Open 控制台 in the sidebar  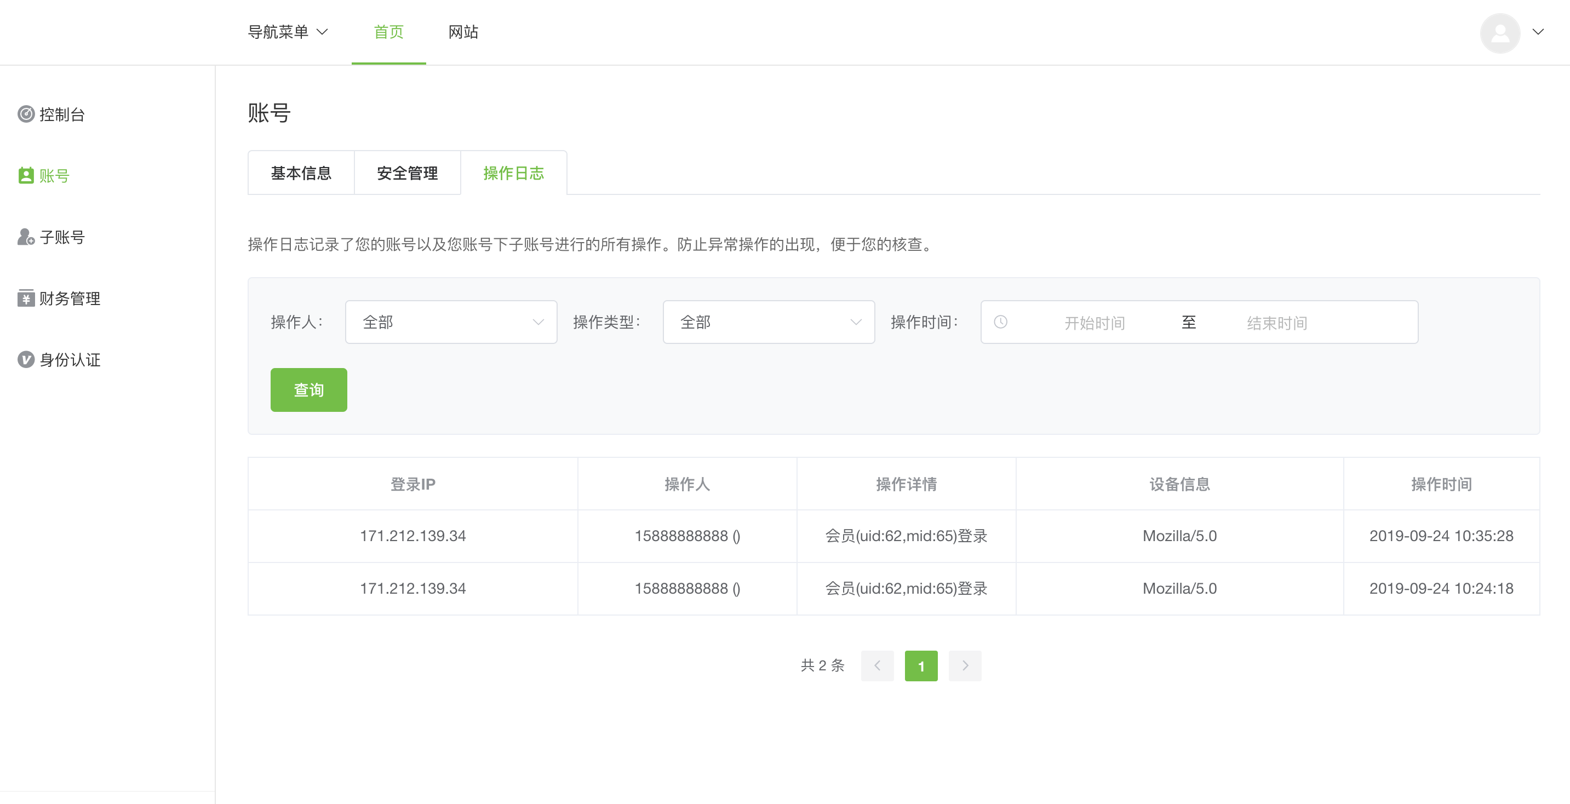point(62,114)
